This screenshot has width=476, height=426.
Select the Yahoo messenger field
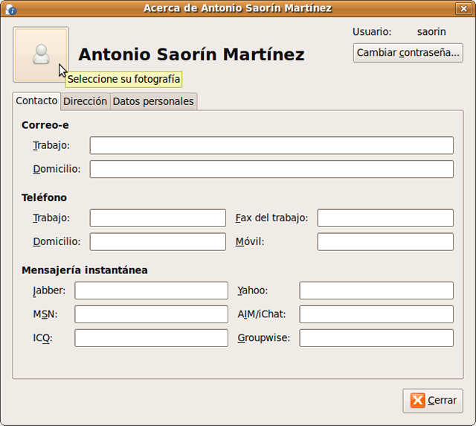pos(376,290)
